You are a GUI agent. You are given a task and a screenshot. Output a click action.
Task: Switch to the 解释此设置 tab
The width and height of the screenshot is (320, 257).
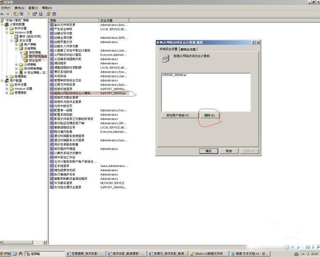pos(188,49)
